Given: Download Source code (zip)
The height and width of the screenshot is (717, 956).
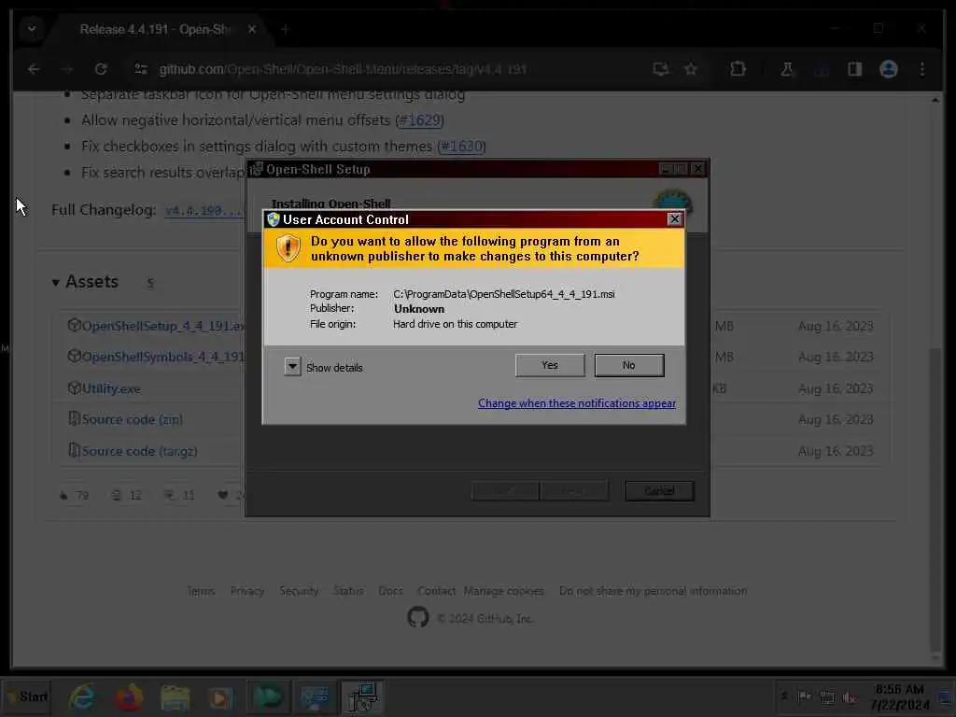Looking at the screenshot, I should tap(133, 419).
